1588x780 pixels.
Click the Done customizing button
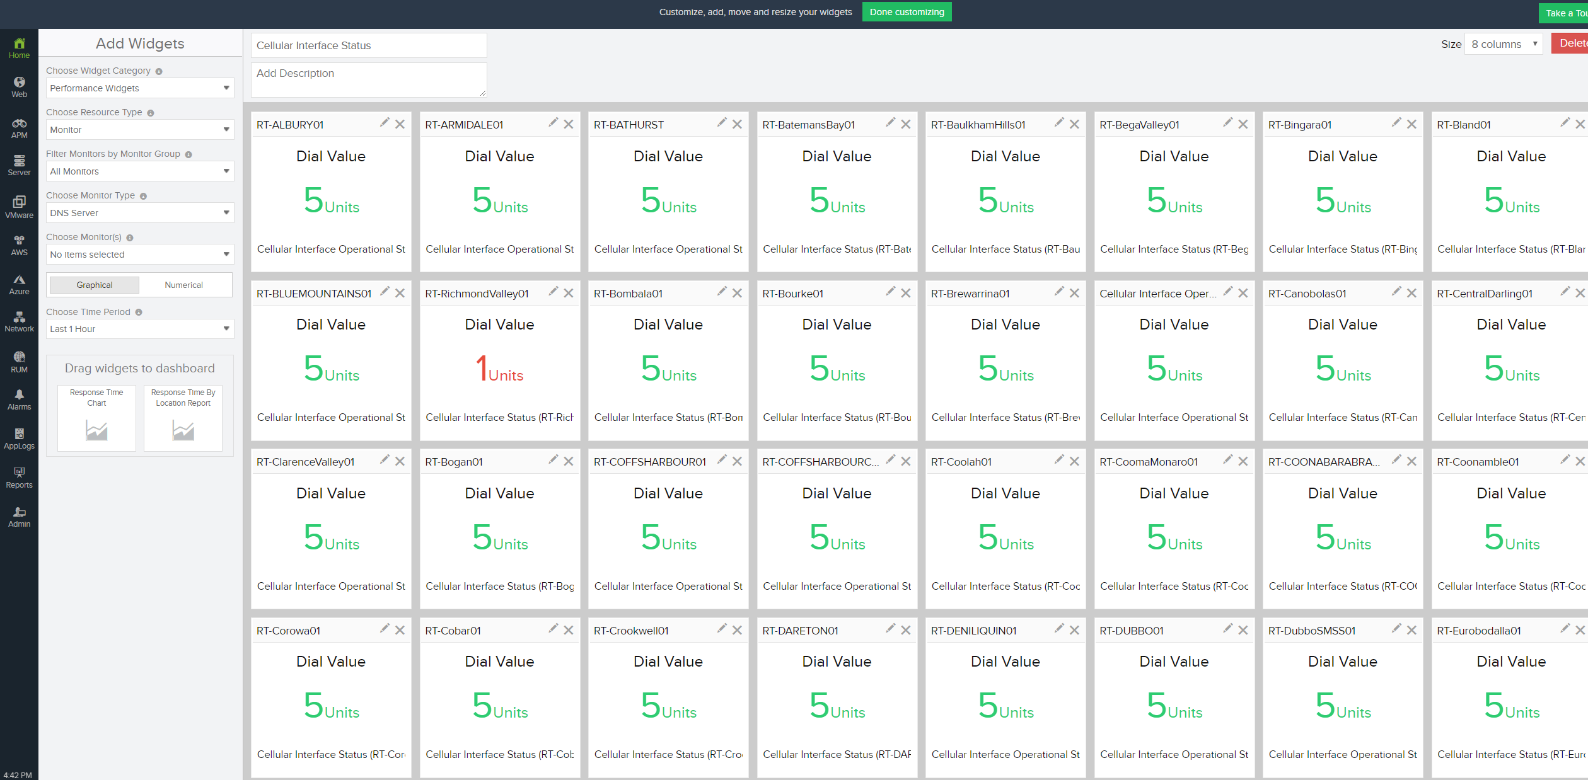pyautogui.click(x=906, y=12)
